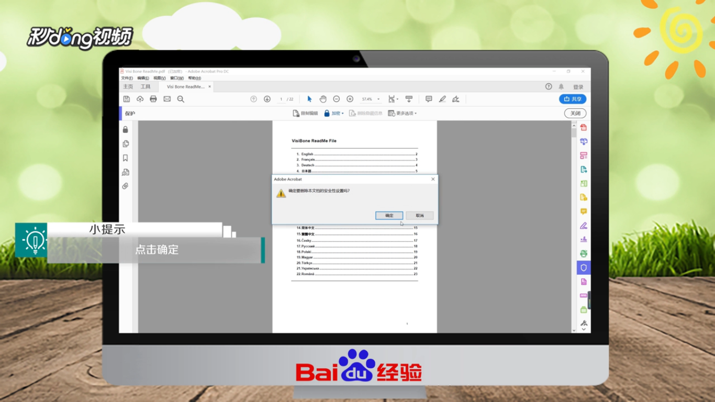Open the notifications bell icon
The width and height of the screenshot is (715, 402).
tap(561, 86)
